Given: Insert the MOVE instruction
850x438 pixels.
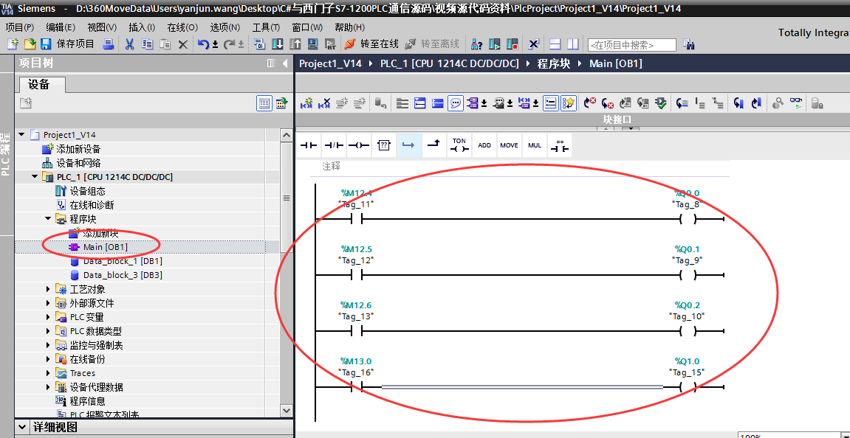Looking at the screenshot, I should tap(509, 145).
